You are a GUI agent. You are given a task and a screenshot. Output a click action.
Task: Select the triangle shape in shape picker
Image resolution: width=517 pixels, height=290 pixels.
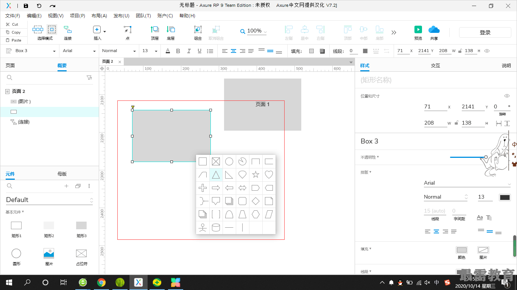coord(216,175)
